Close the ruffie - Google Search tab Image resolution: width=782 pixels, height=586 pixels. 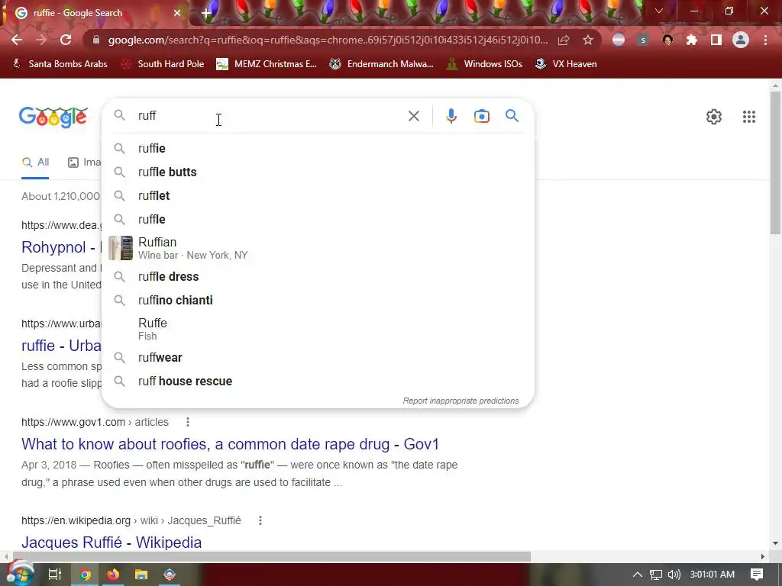click(177, 13)
